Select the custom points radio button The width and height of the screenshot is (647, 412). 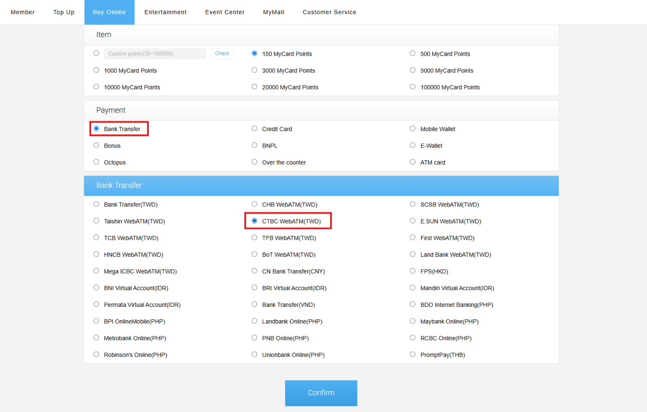96,53
